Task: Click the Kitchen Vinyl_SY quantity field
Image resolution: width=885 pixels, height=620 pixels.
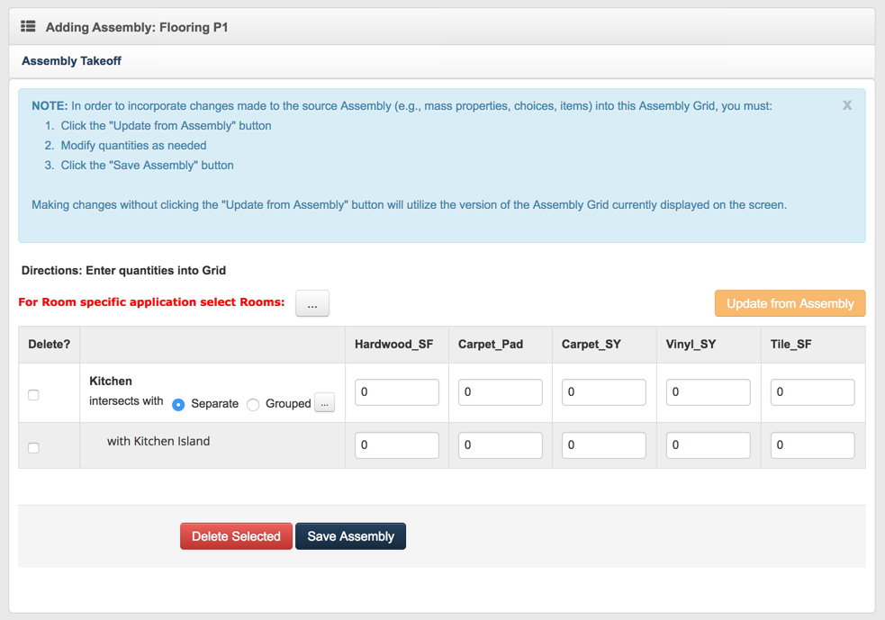Action: coord(708,392)
